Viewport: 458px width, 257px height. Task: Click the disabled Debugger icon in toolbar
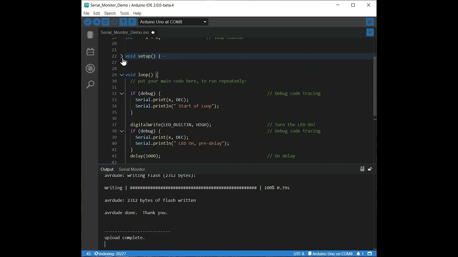114,22
